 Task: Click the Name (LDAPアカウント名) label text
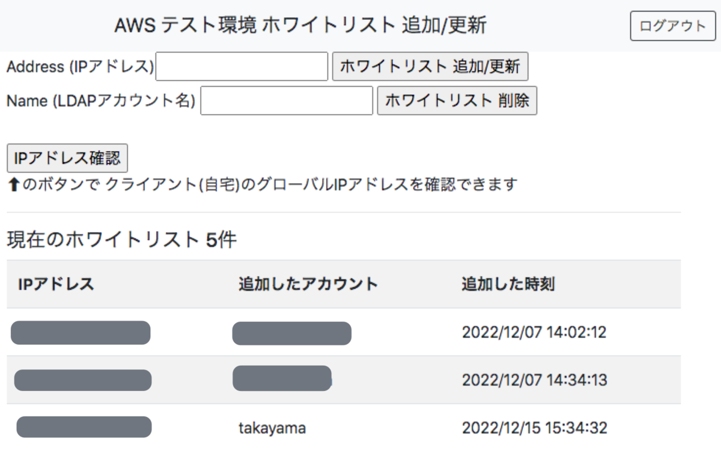(x=101, y=101)
